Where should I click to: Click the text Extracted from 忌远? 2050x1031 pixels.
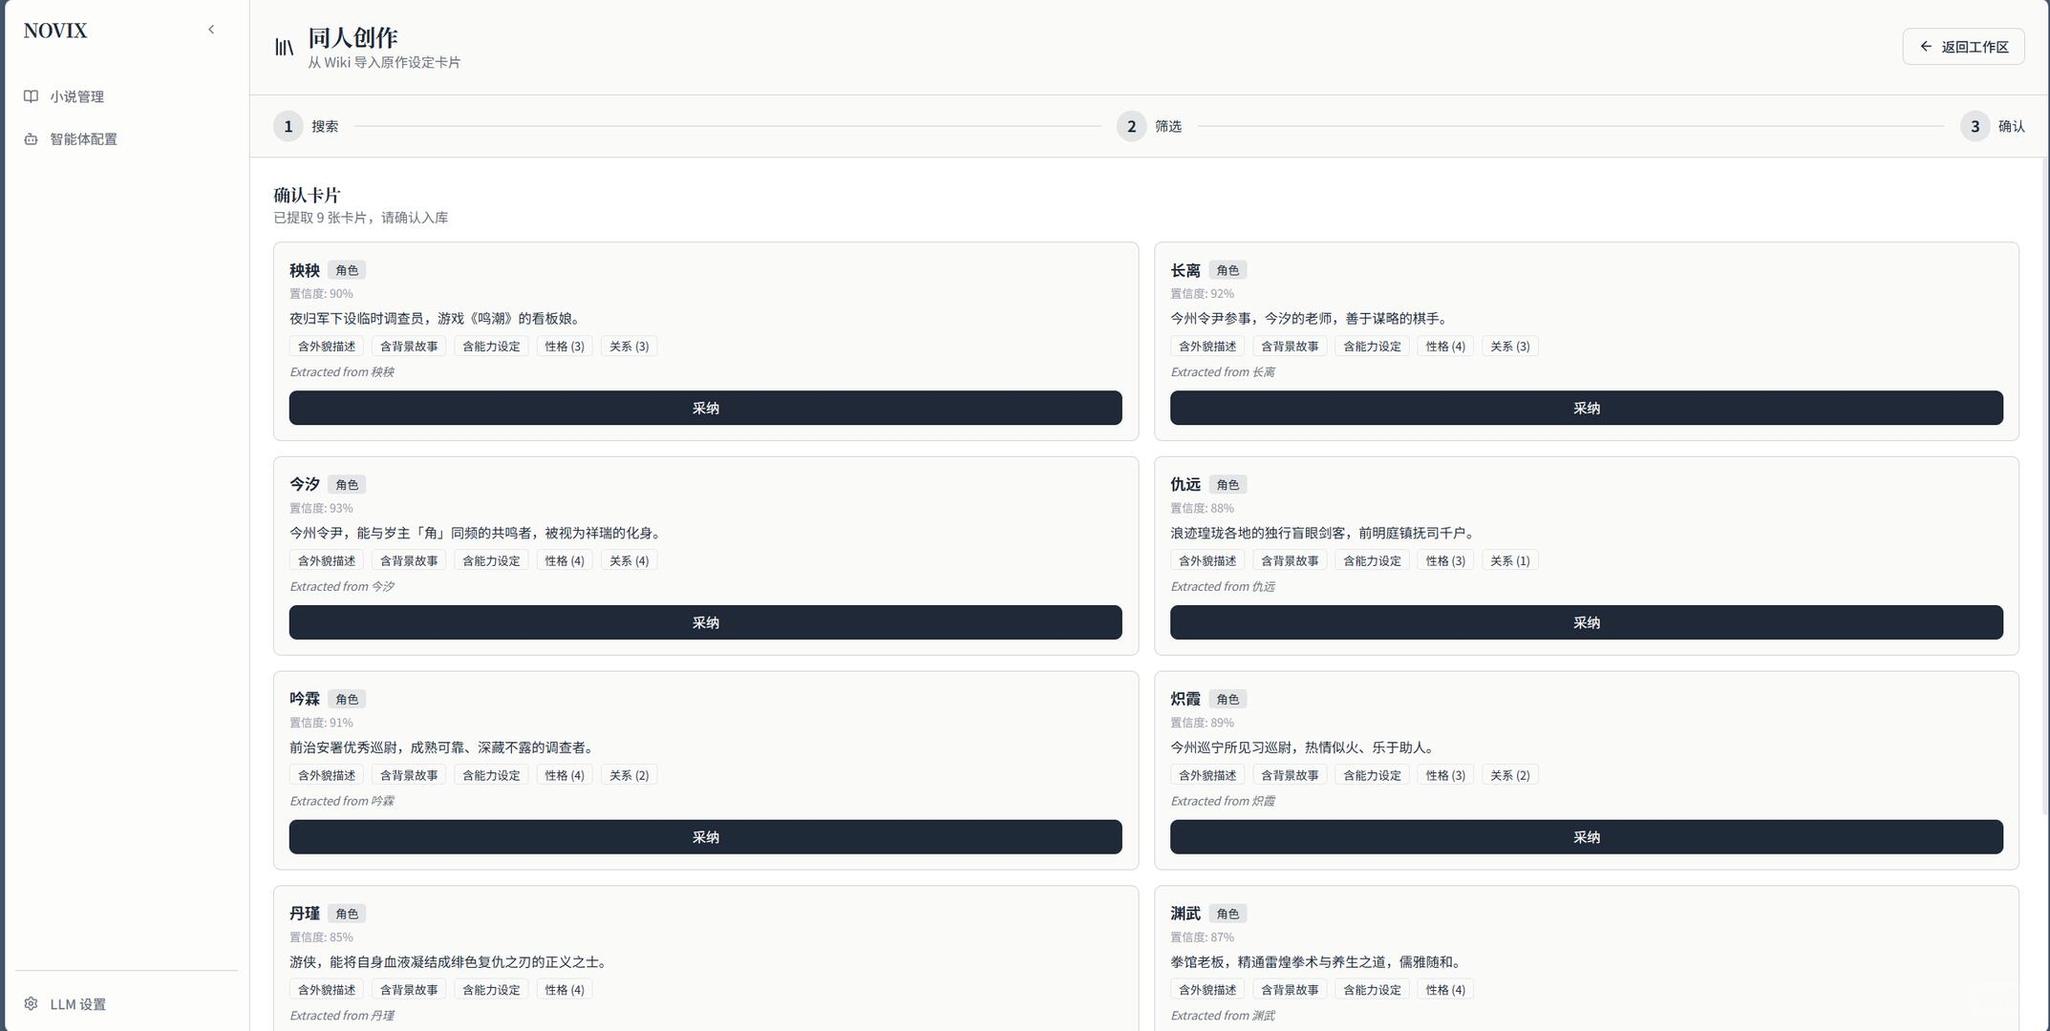[1223, 587]
